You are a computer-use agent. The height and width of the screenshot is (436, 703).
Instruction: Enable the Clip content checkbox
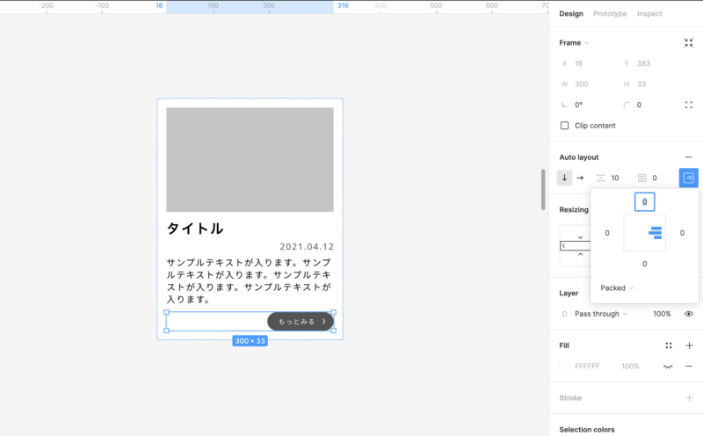pos(564,126)
